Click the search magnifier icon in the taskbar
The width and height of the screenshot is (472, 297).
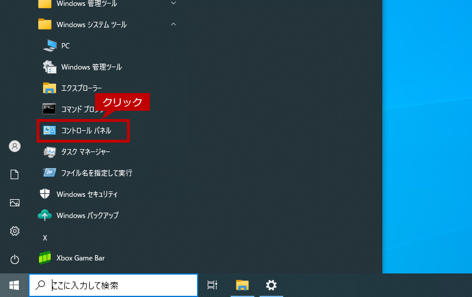[40, 285]
